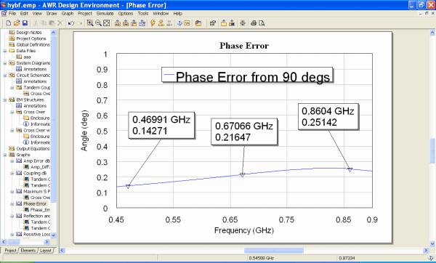Switch to the Elements tab
Viewport: 436px width, 263px height.
(x=28, y=251)
